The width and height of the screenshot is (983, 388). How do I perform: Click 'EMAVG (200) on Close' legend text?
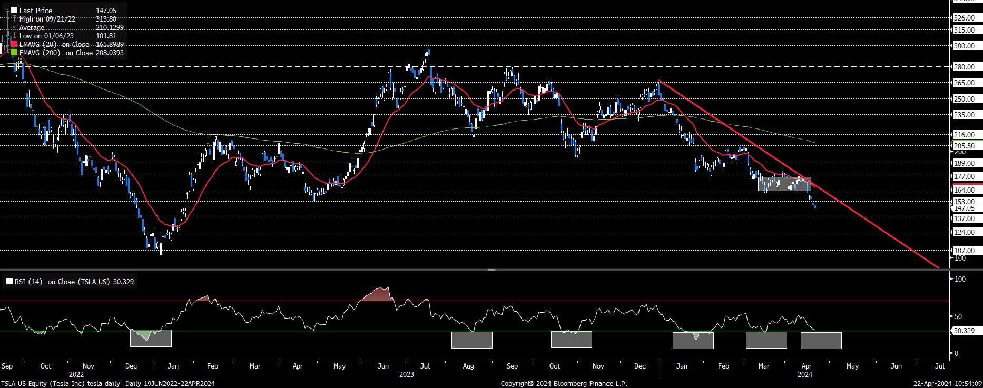click(56, 53)
